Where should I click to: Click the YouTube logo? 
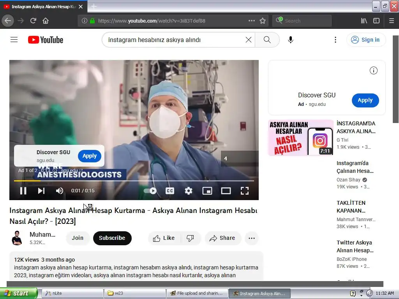[x=46, y=40]
